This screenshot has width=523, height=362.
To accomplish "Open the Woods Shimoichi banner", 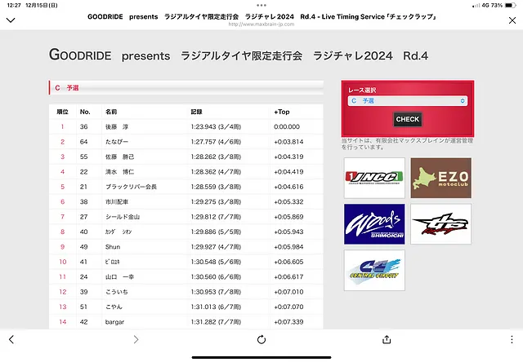I will [x=373, y=224].
